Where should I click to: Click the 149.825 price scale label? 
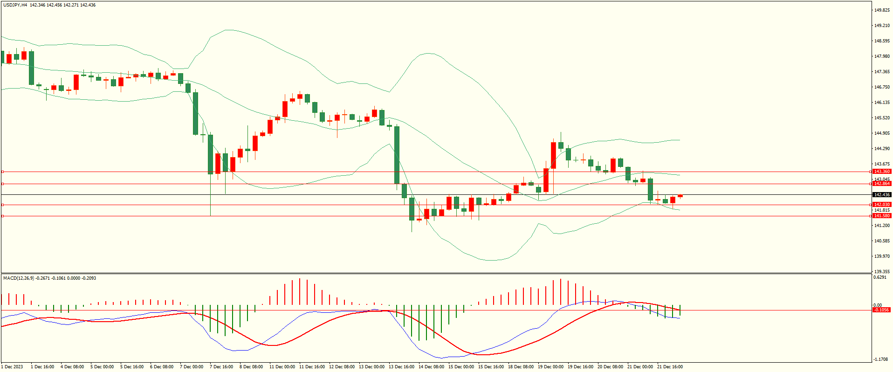coord(882,10)
